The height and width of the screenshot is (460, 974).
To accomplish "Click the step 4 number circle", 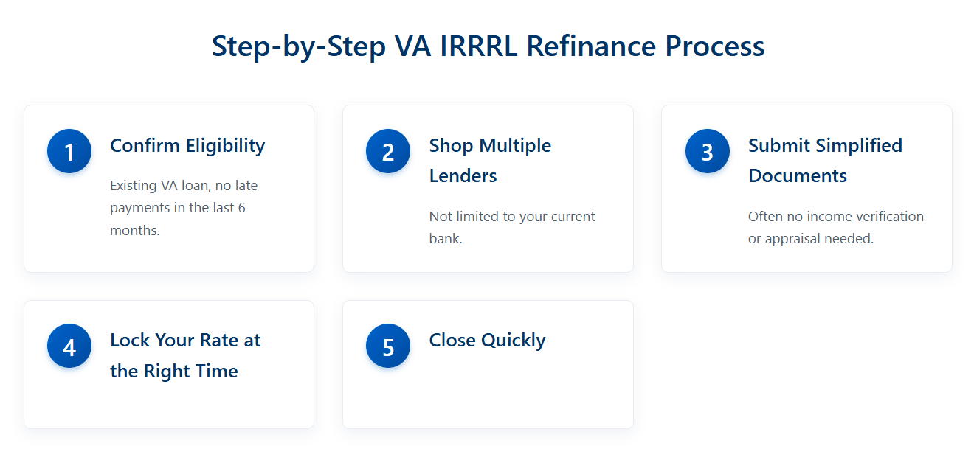I will (69, 346).
